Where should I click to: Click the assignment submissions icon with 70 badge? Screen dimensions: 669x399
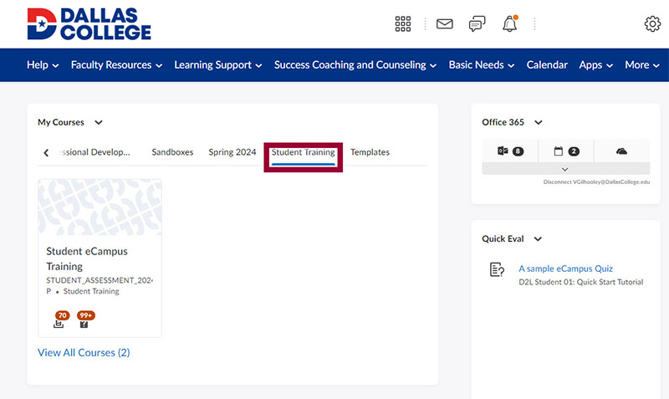click(x=59, y=320)
